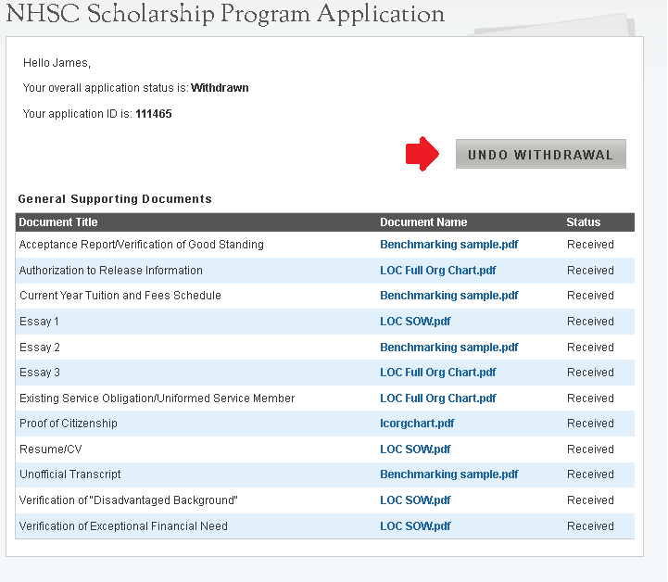This screenshot has height=582, width=668.
Task: Click the Received status for Essay 1
Action: coord(590,322)
